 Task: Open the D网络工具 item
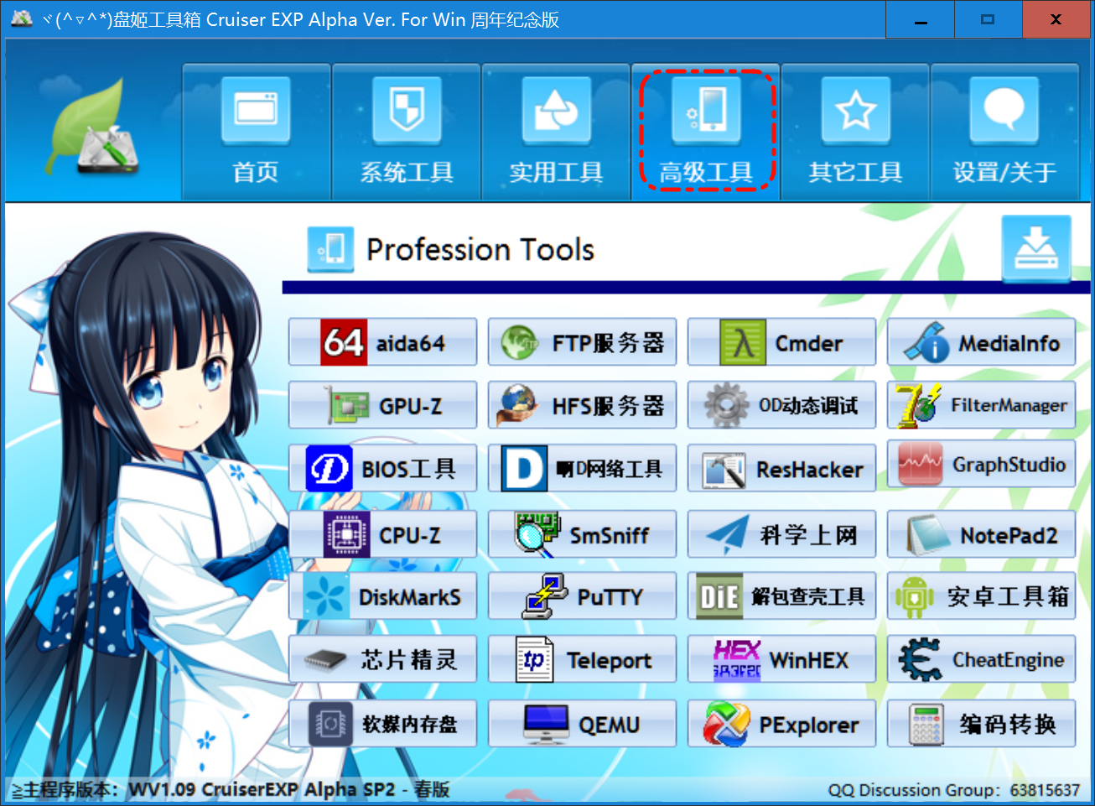click(582, 468)
